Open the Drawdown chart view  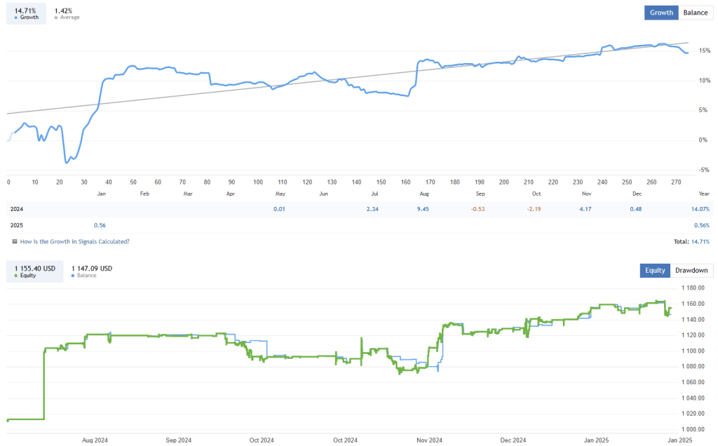(x=691, y=270)
